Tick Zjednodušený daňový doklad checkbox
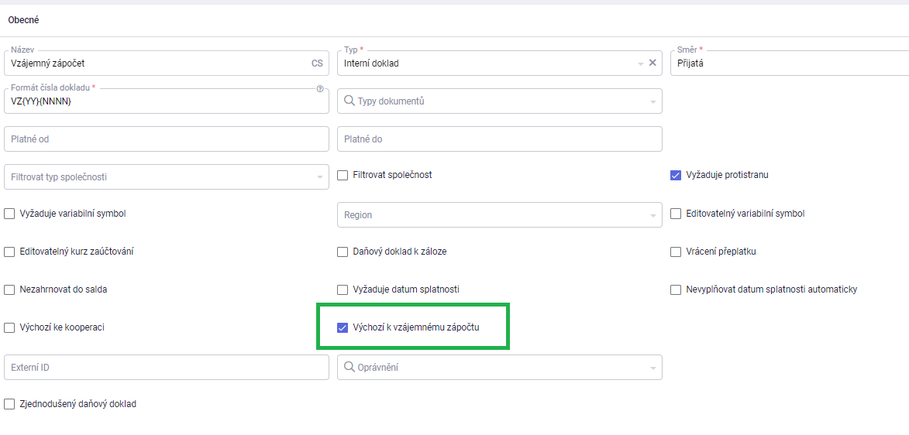This screenshot has width=909, height=435. [x=9, y=404]
